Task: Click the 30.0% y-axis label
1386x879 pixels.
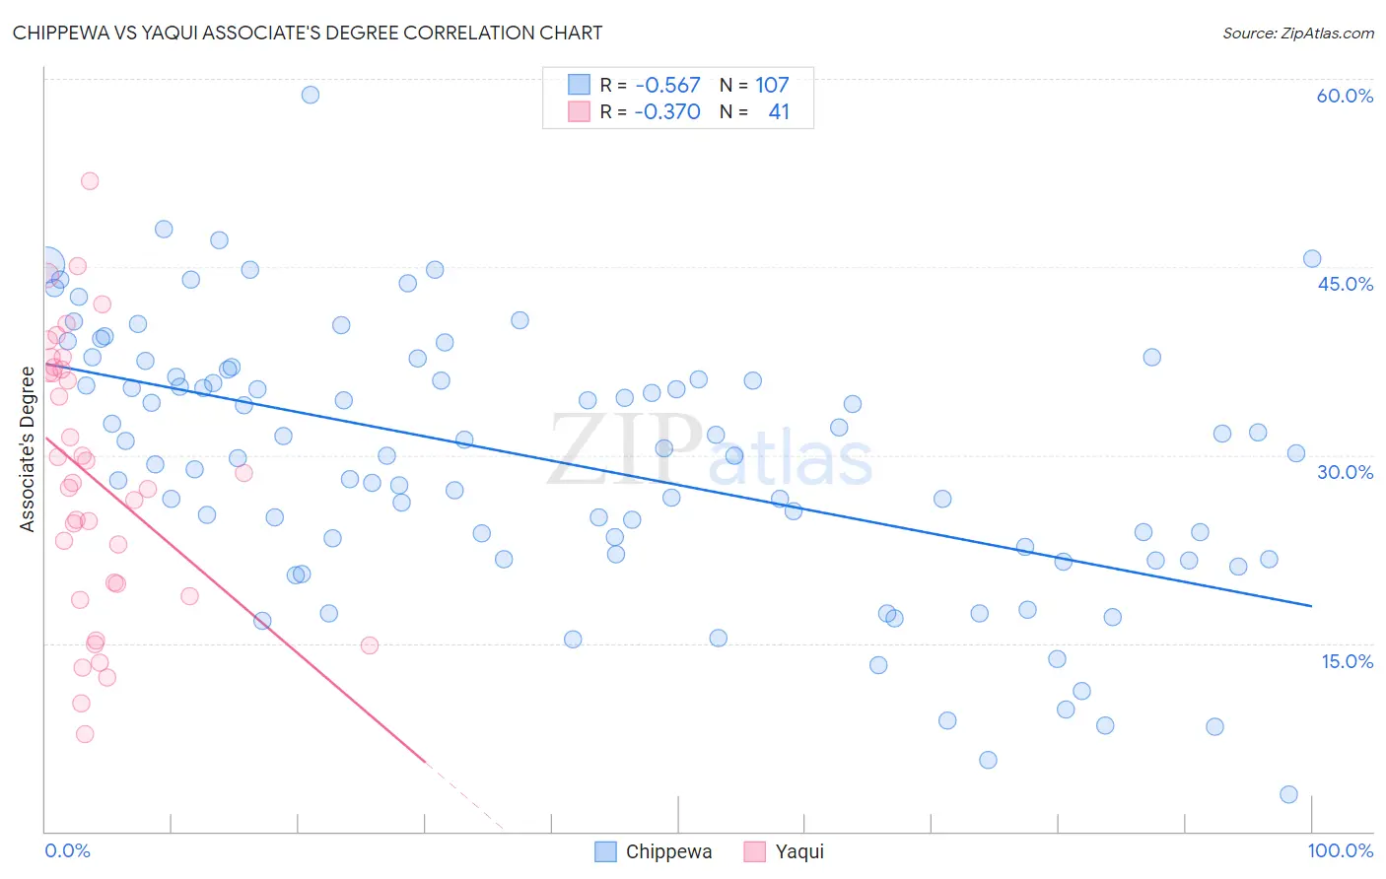Action: (1346, 472)
